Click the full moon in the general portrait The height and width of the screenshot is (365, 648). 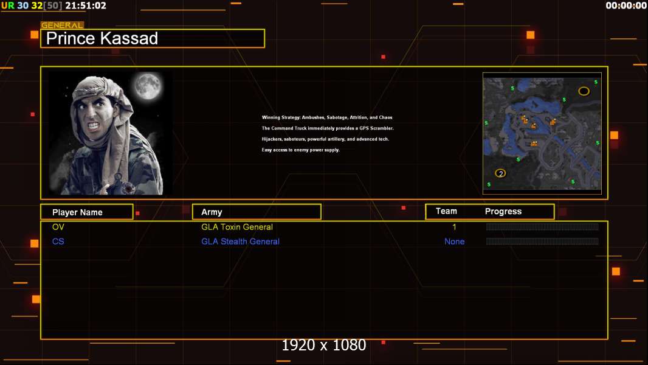click(148, 86)
